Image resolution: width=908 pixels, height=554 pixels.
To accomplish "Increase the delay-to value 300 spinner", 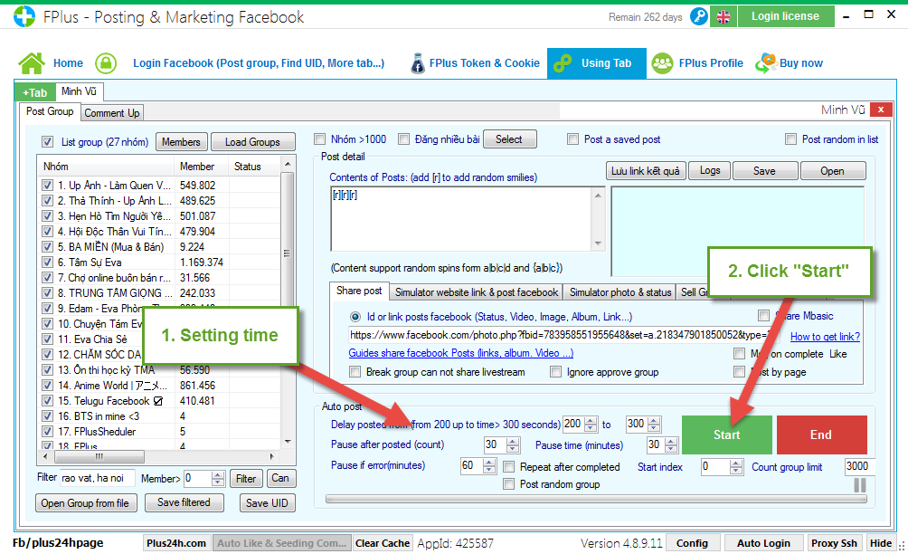I will (x=654, y=421).
